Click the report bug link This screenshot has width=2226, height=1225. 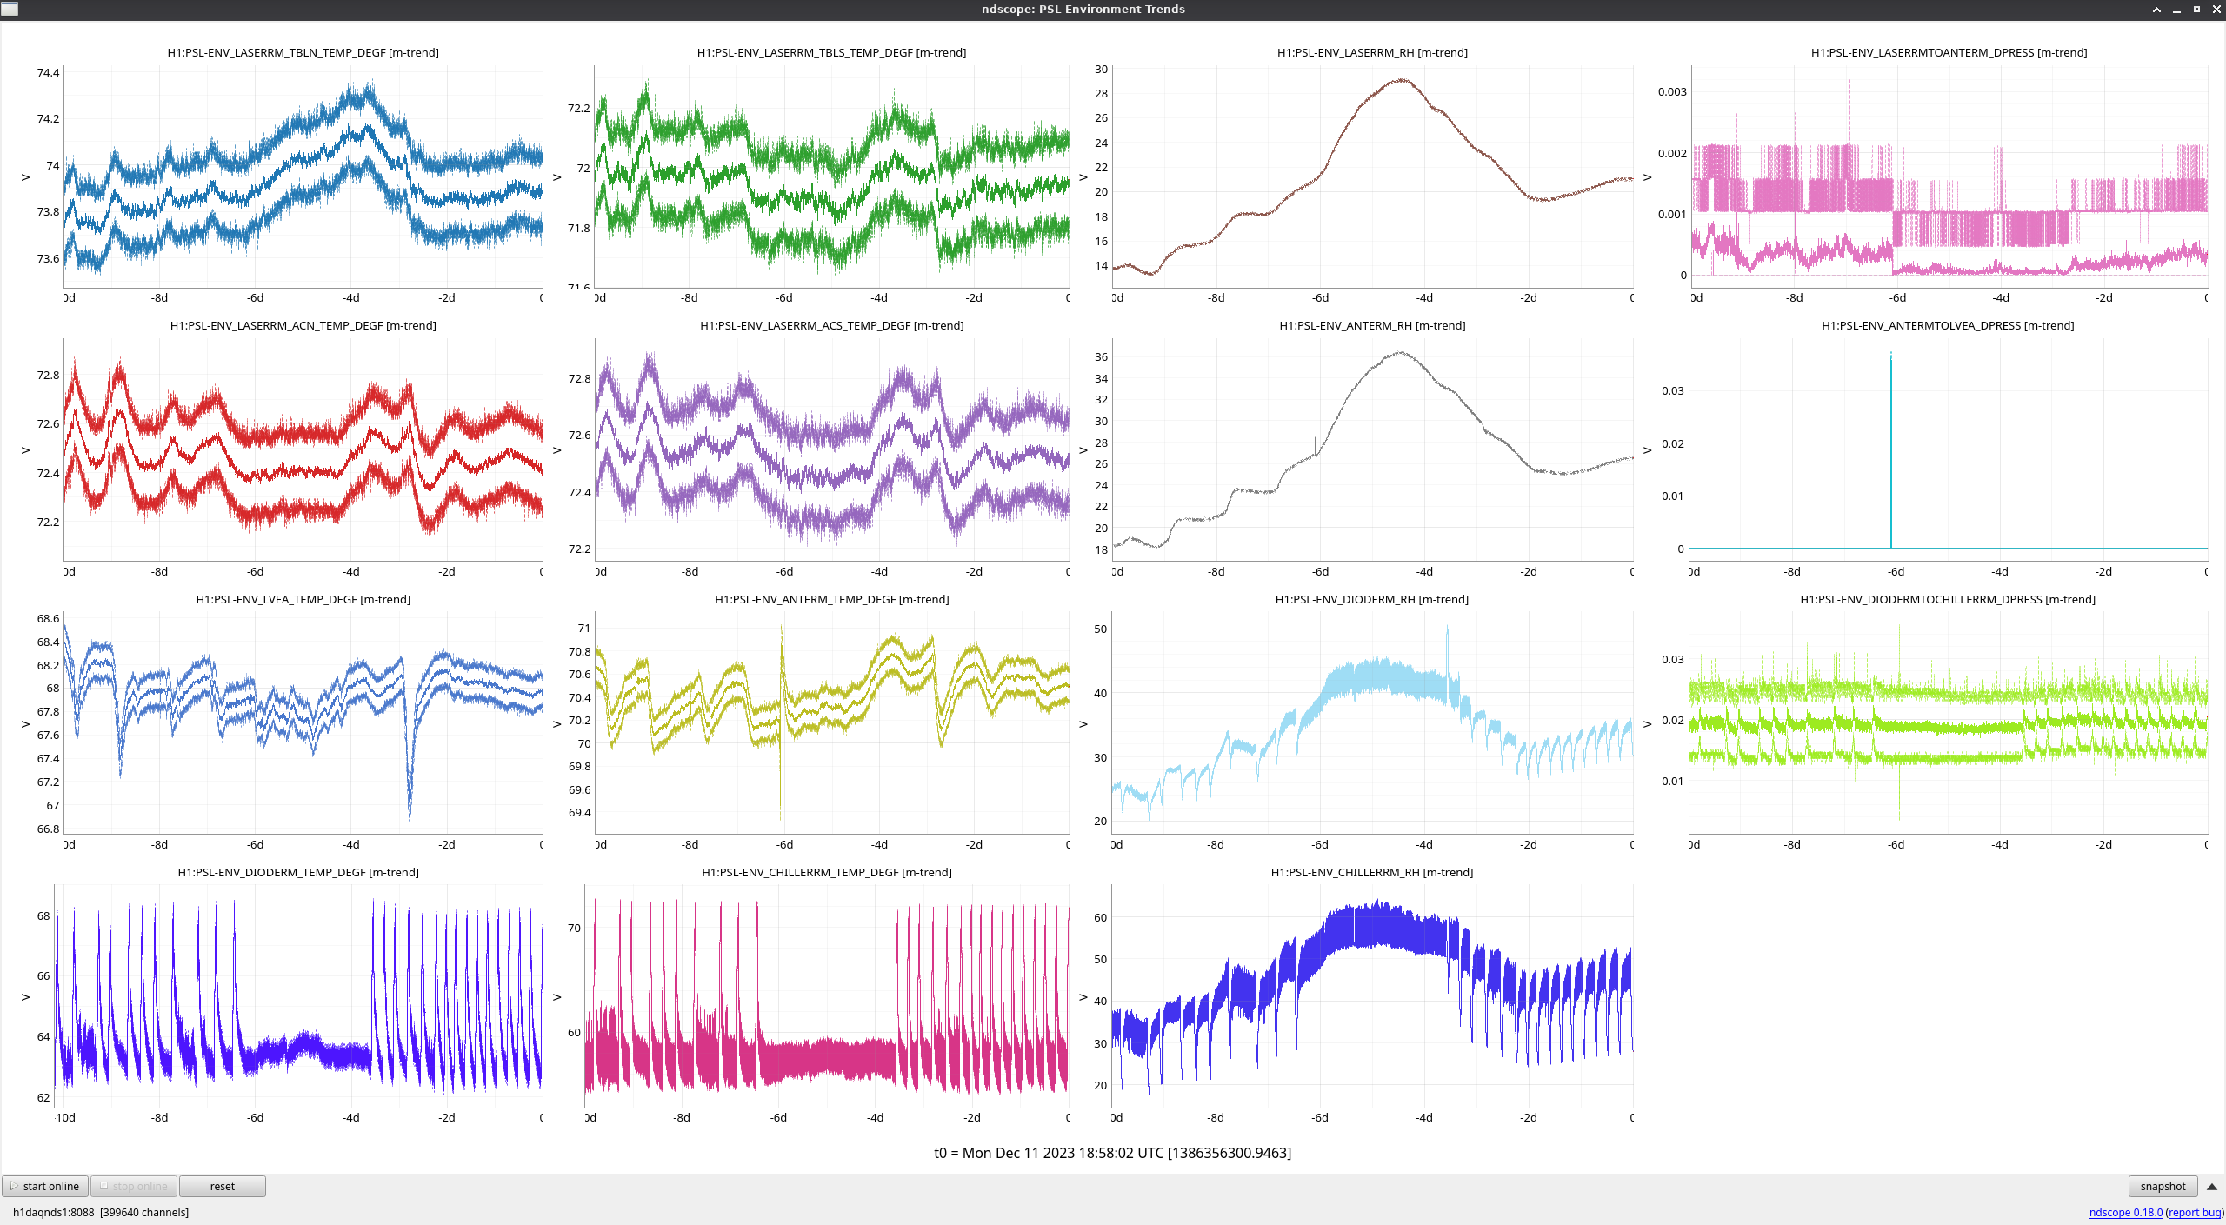pyautogui.click(x=2194, y=1212)
